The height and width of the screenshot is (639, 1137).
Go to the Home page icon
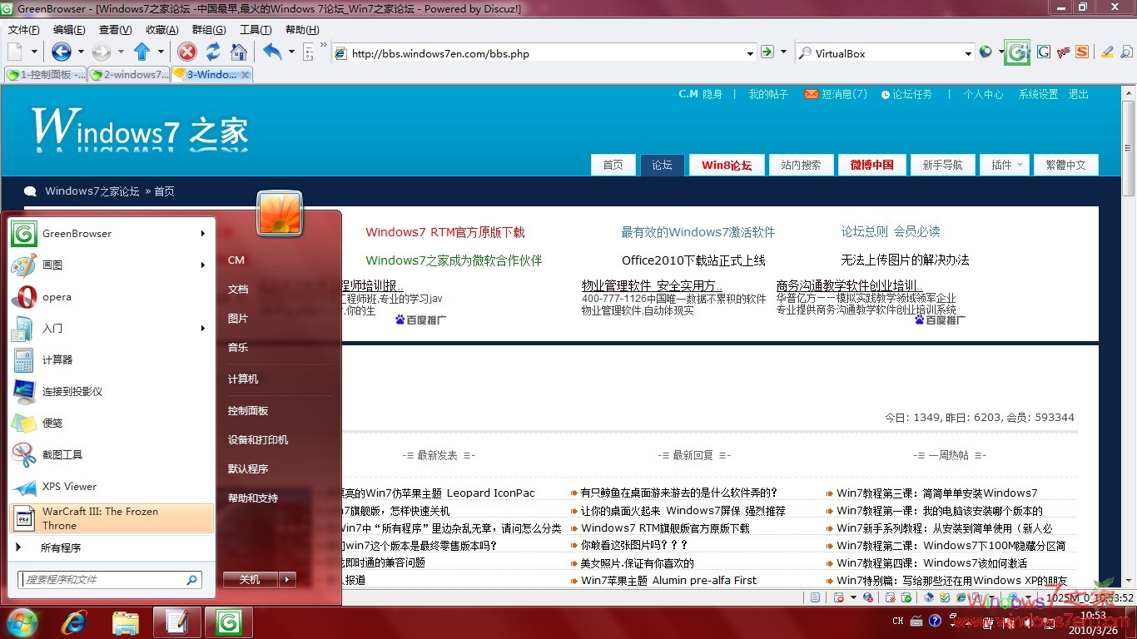[x=239, y=52]
